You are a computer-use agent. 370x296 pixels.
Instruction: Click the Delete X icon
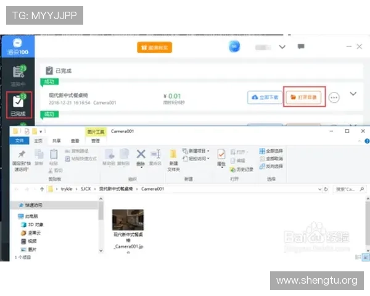click(141, 154)
